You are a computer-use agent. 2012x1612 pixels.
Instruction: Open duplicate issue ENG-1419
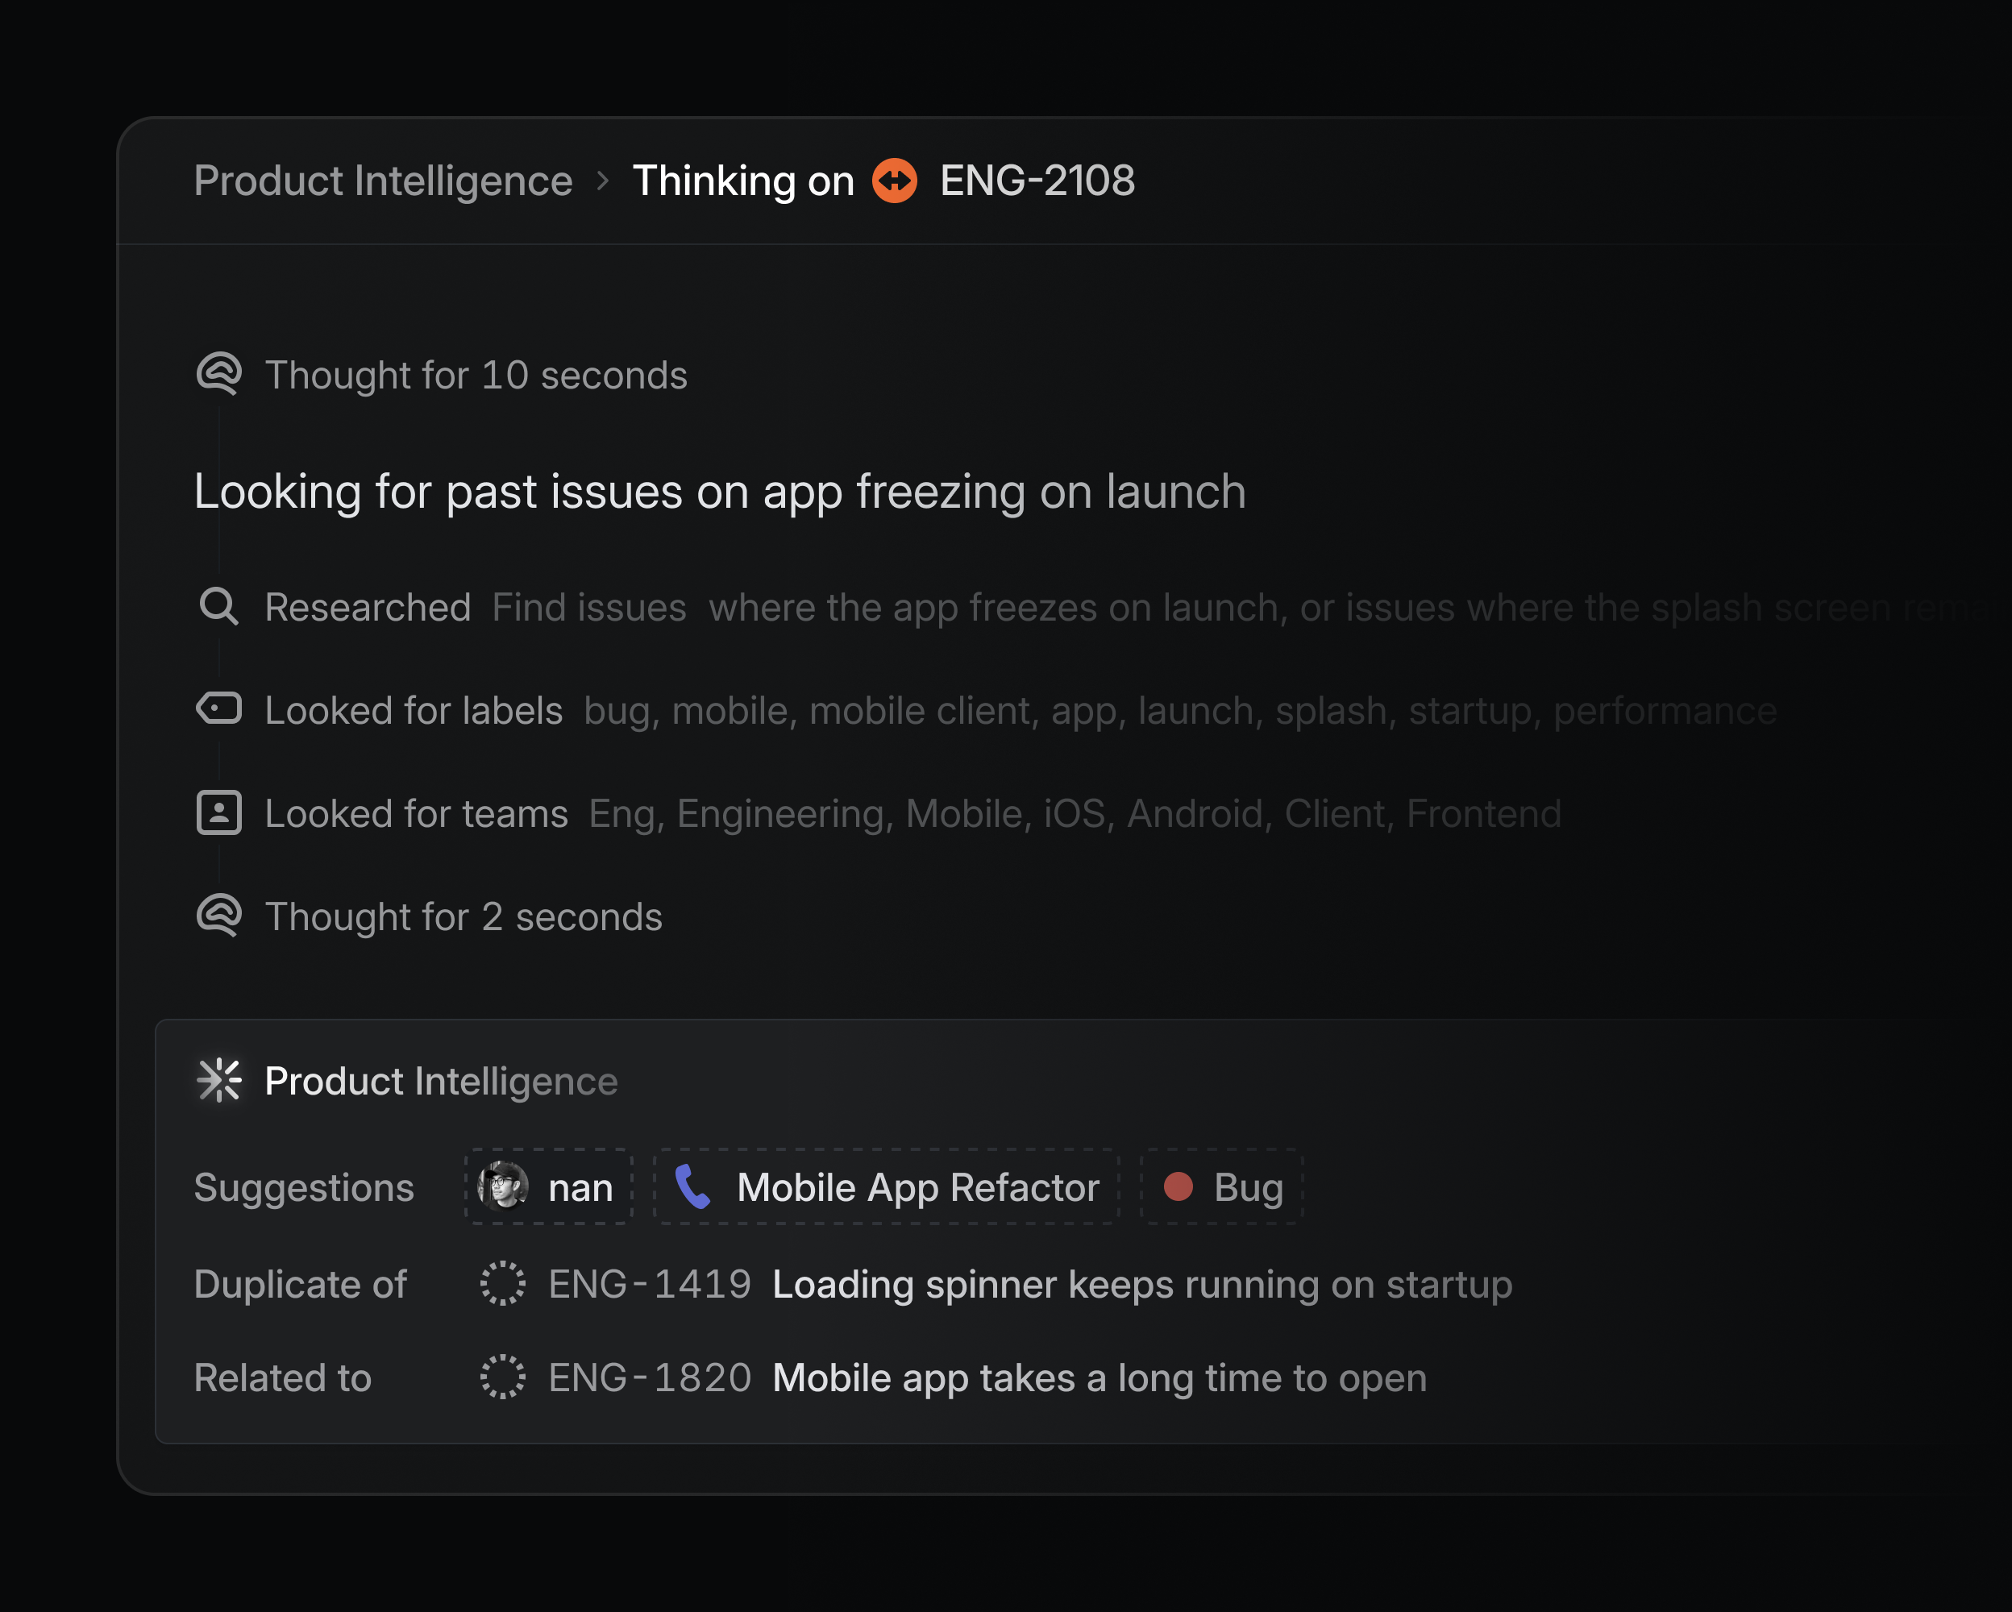(650, 1285)
